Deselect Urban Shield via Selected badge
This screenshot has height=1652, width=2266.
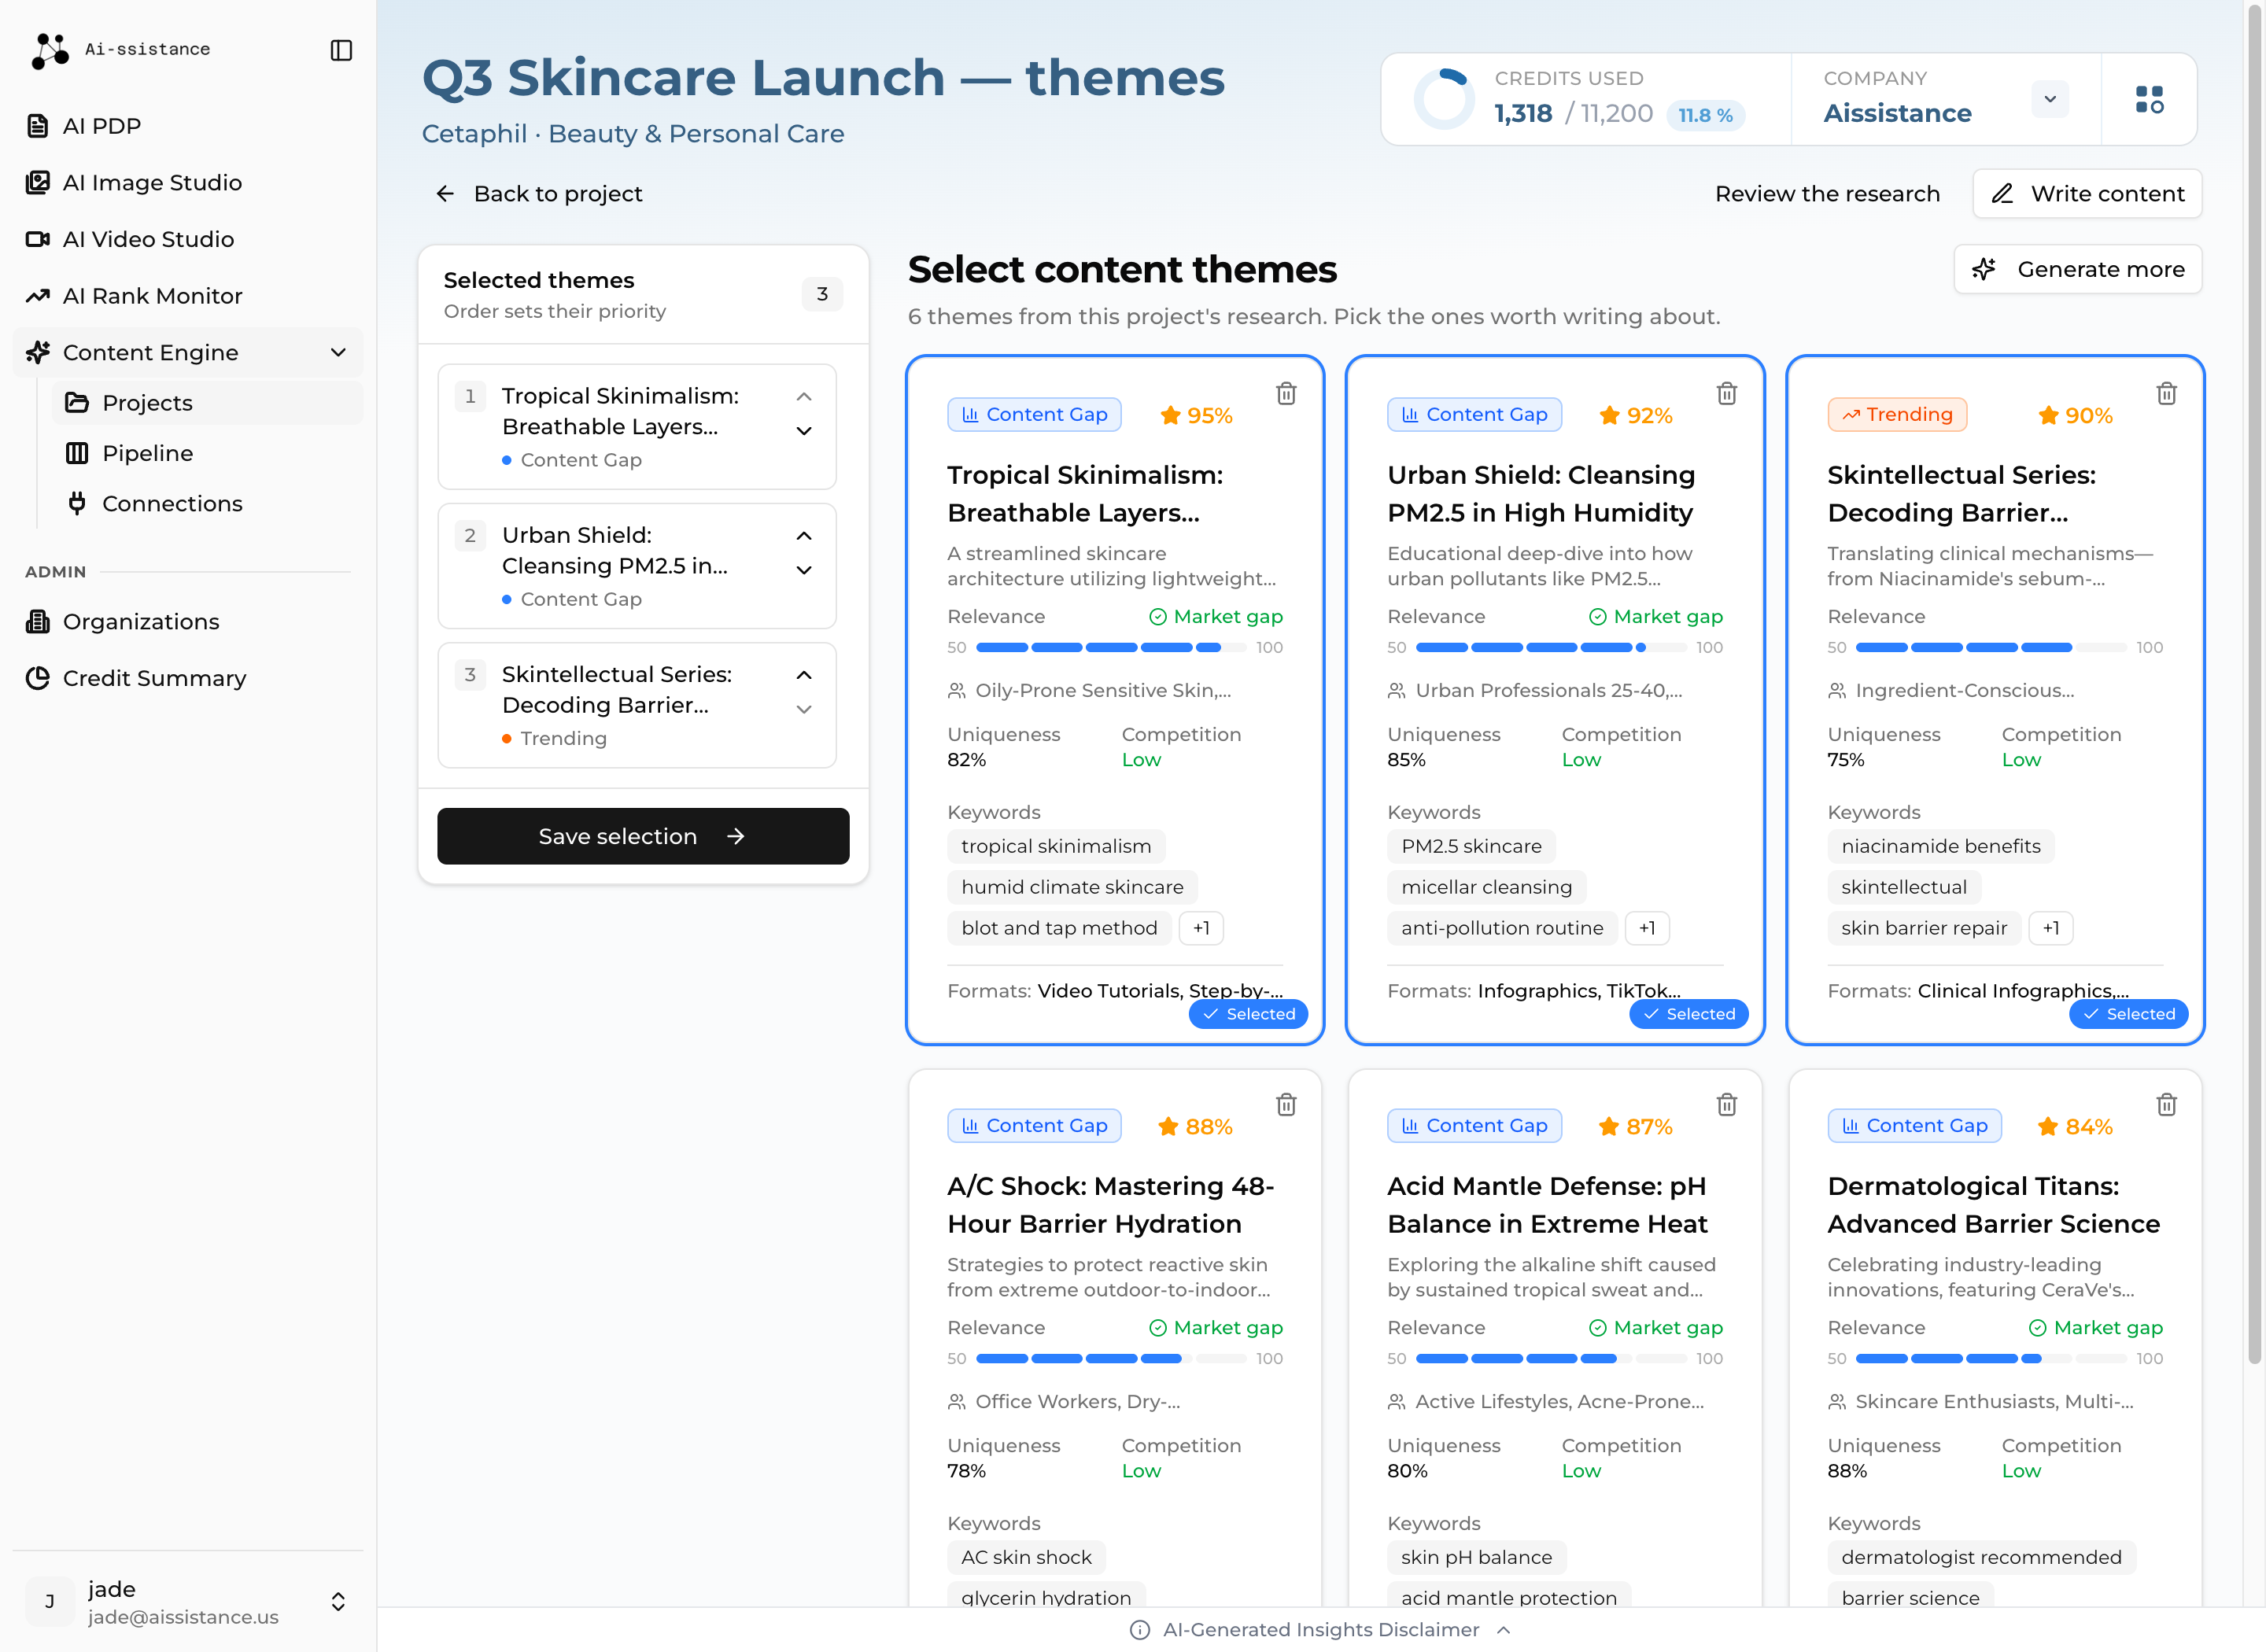click(x=1688, y=1014)
